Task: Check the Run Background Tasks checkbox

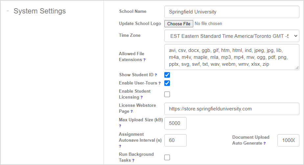Action: coord(167,157)
